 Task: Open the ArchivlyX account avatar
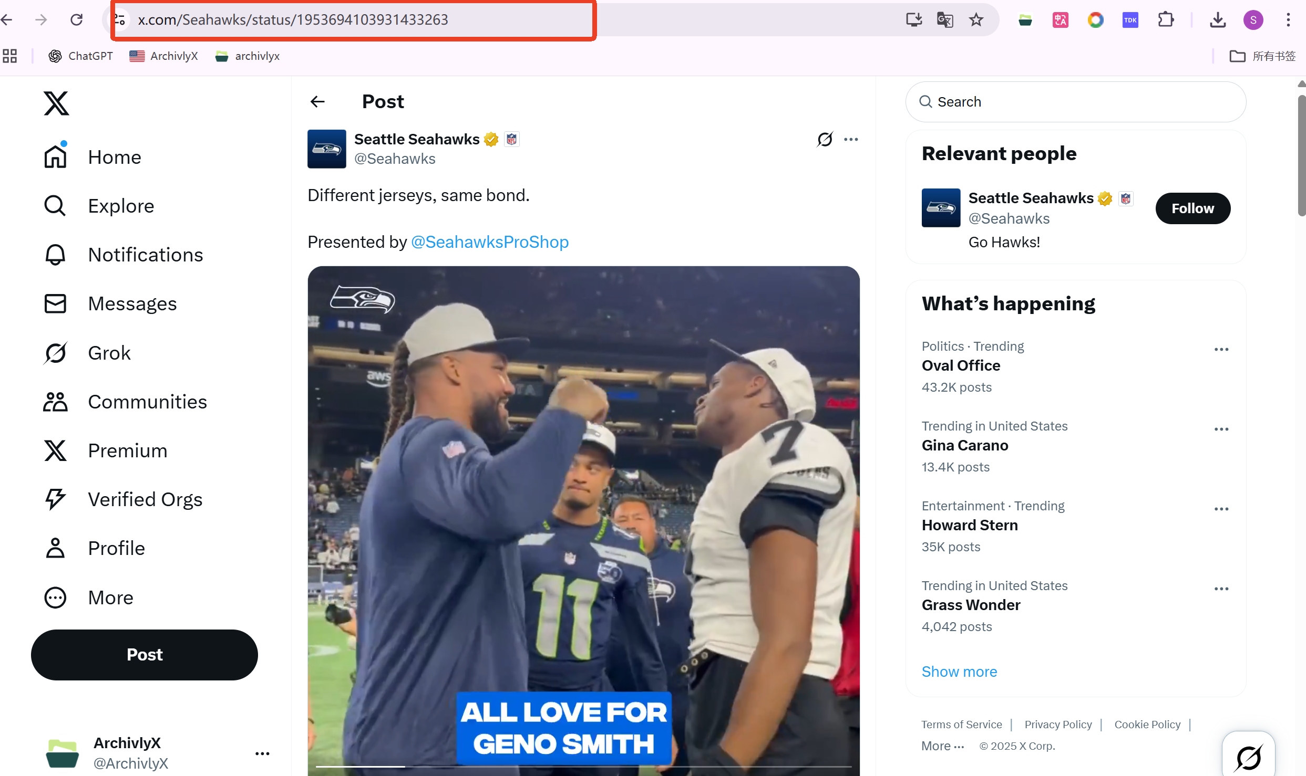coord(63,753)
